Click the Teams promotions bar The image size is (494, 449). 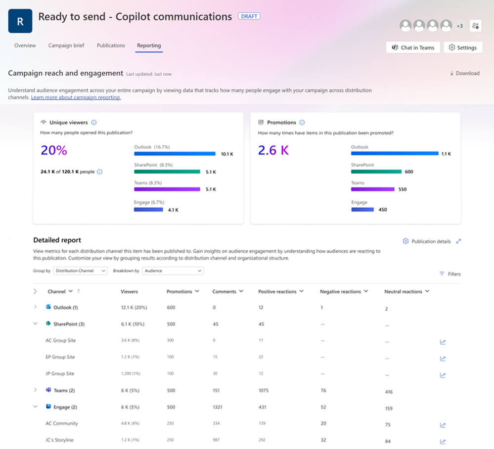tap(373, 189)
